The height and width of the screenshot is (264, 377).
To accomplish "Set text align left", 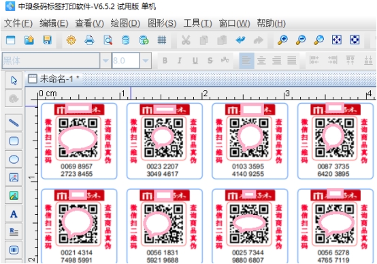I will [246, 60].
